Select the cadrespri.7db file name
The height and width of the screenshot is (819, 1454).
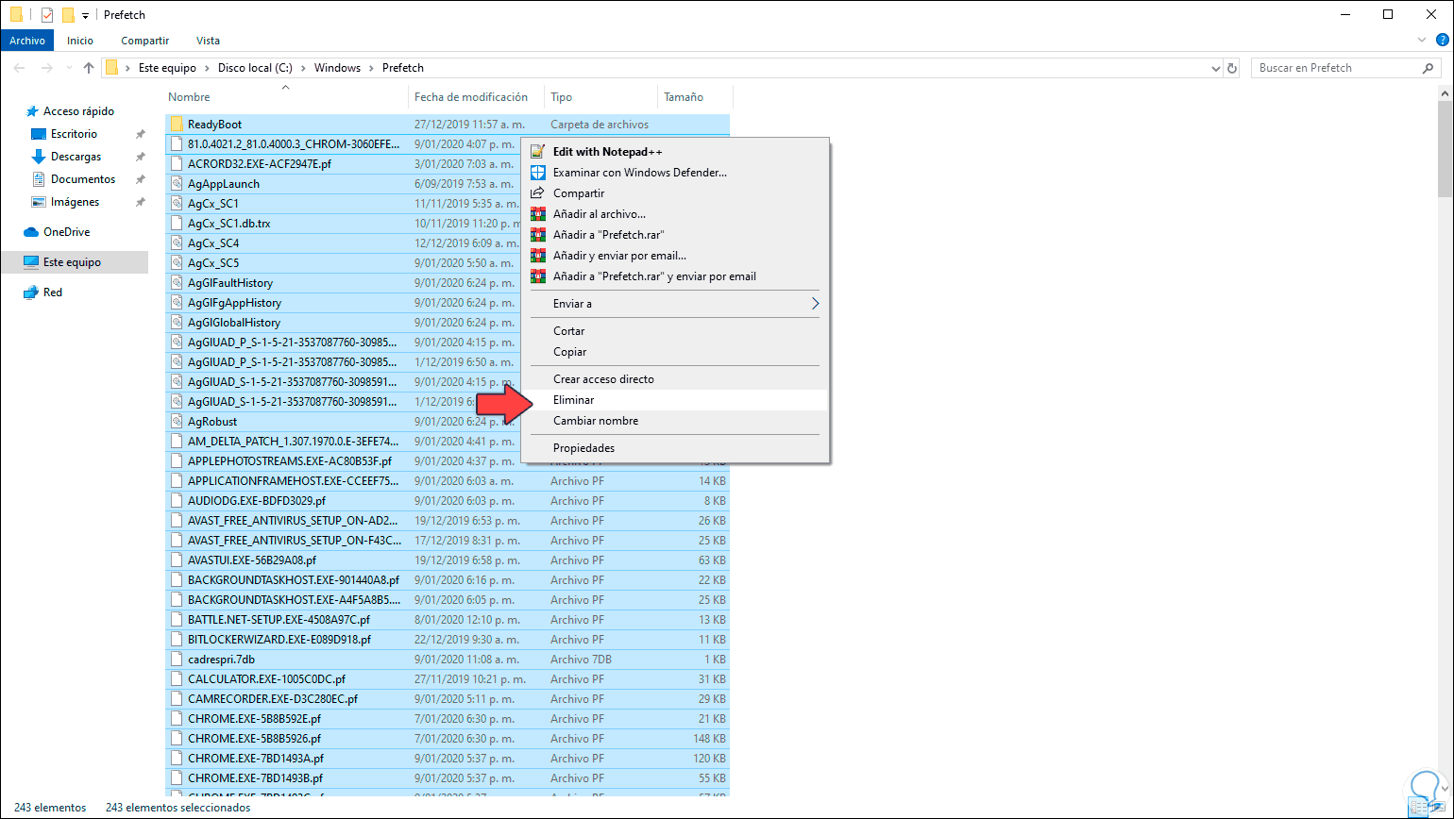[221, 660]
